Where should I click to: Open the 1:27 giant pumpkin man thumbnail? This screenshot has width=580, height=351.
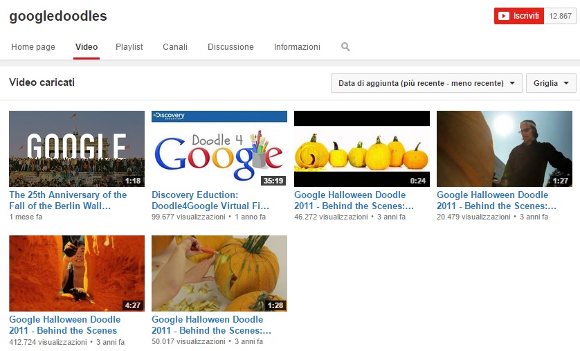click(505, 149)
